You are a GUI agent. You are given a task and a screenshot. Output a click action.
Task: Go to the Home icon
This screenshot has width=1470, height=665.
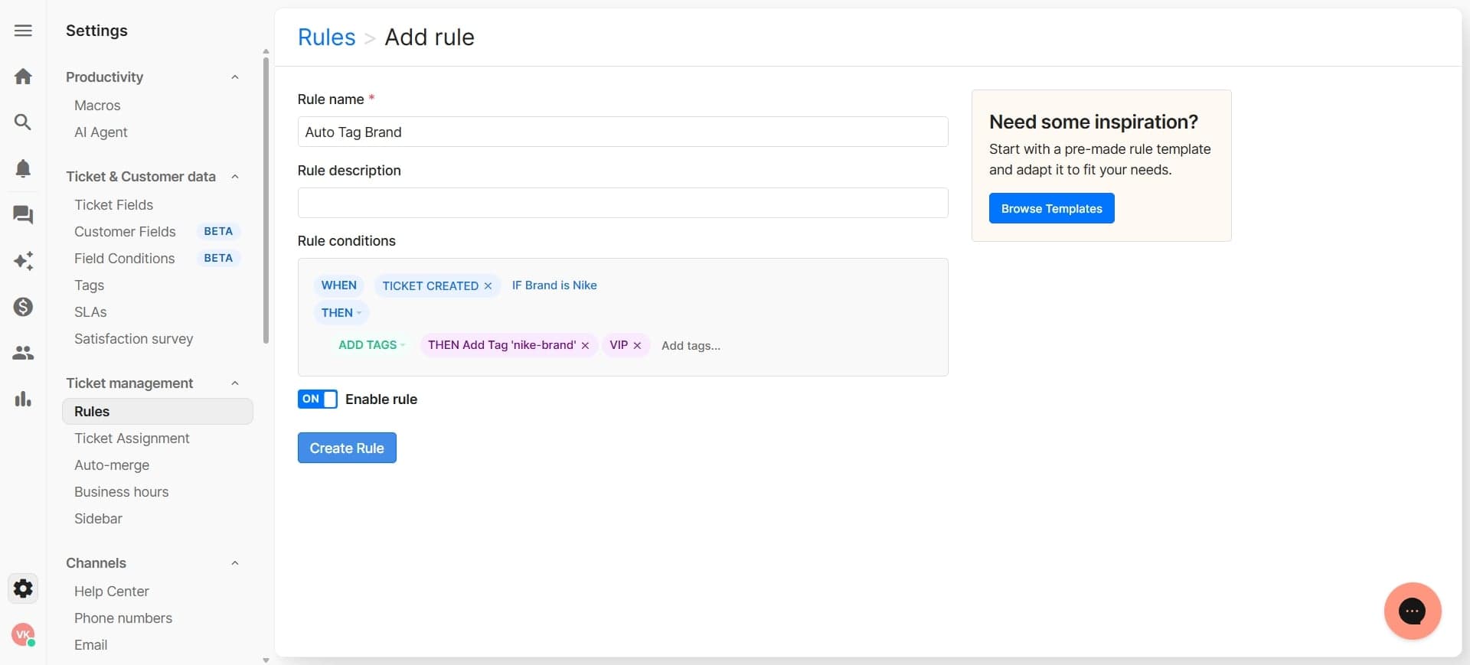23,77
